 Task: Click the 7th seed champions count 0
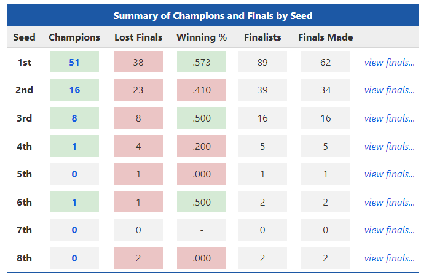[74, 230]
